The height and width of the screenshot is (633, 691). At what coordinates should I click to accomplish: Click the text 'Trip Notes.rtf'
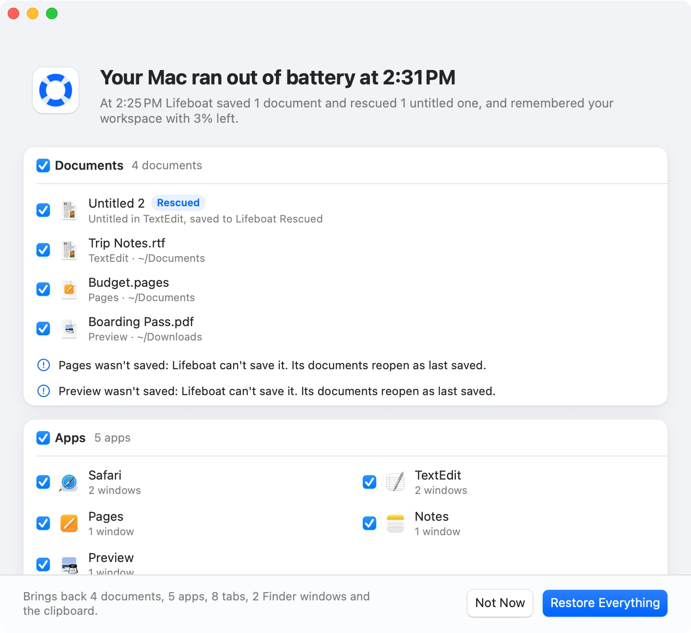pos(127,243)
